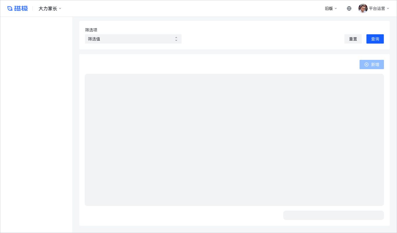Image resolution: width=397 pixels, height=233 pixels.
Task: Click the 磁极 logo icon
Action: pyautogui.click(x=10, y=8)
